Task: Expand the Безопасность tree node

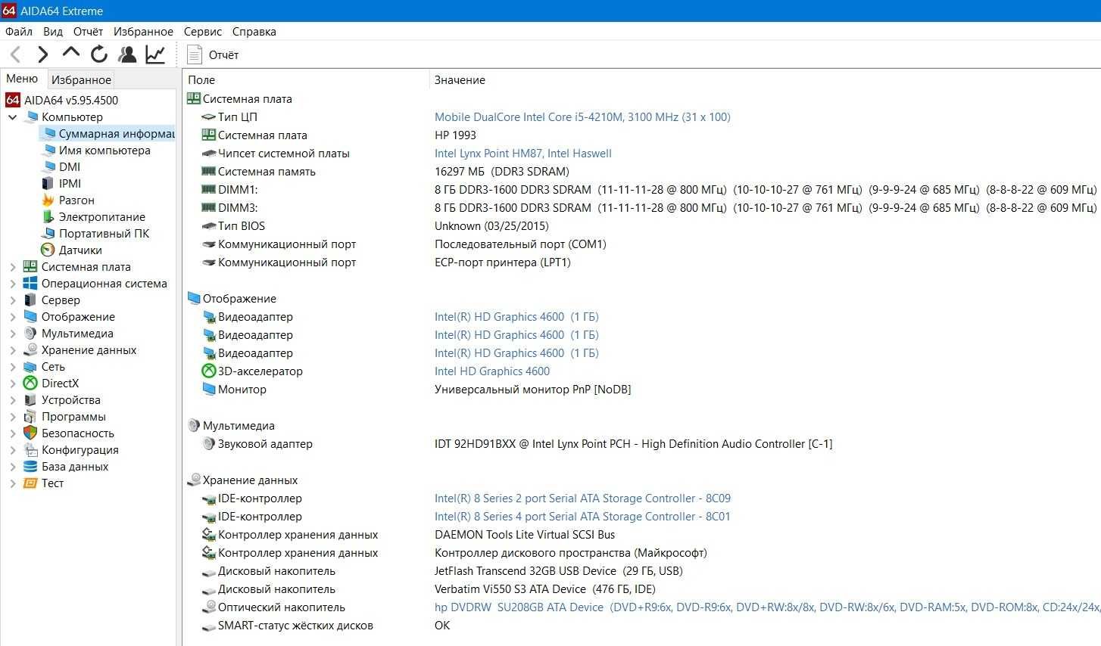Action: pos(12,433)
